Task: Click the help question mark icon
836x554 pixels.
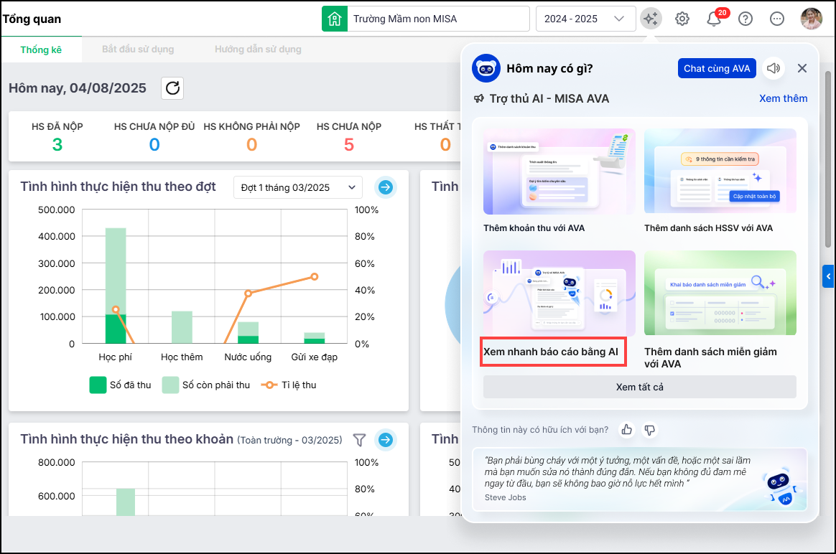Action: [x=746, y=19]
